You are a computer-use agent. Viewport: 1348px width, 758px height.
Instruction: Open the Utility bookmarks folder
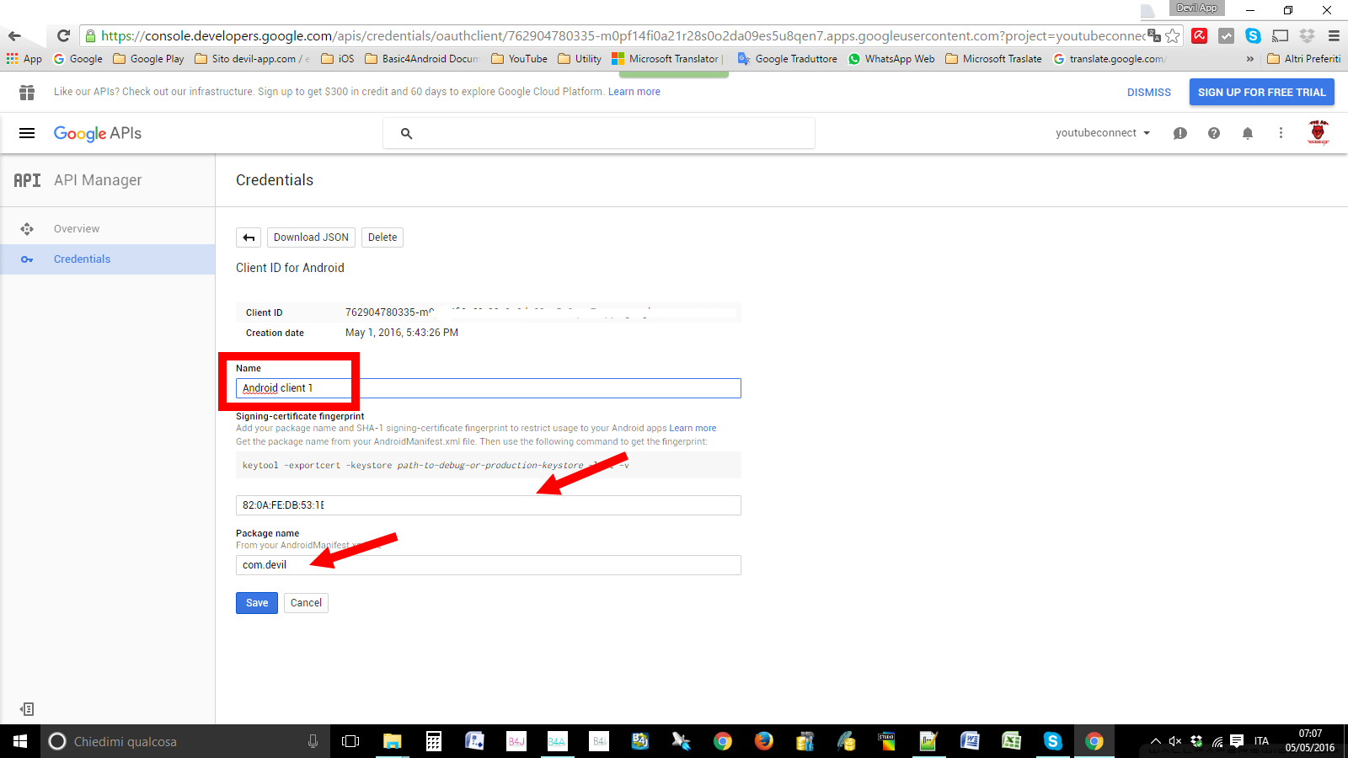(x=580, y=59)
